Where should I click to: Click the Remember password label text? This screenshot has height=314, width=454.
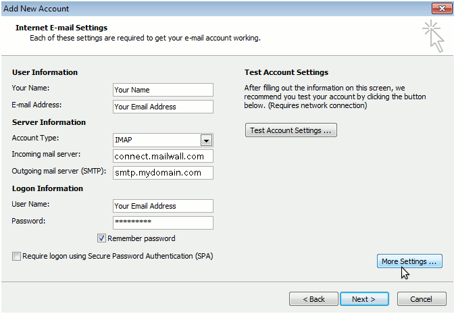click(x=141, y=238)
